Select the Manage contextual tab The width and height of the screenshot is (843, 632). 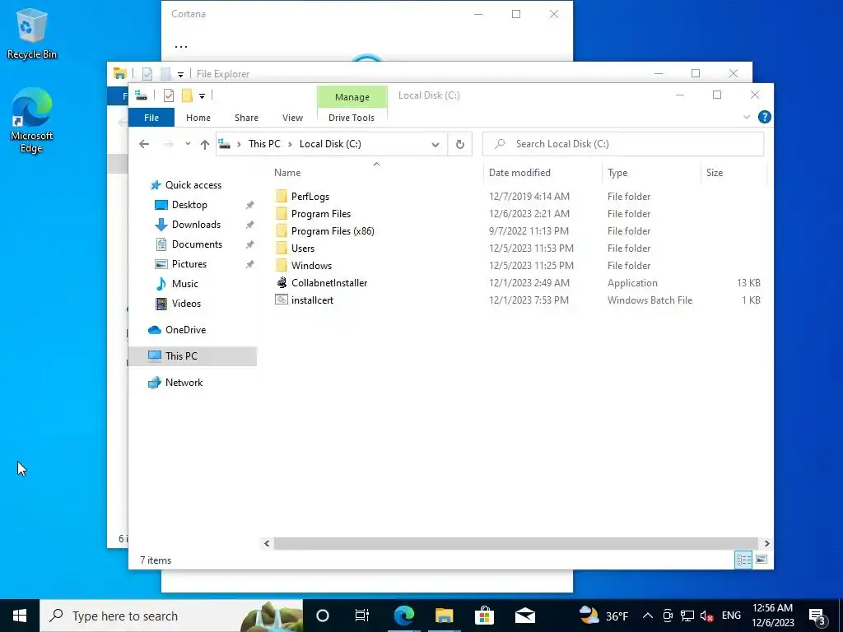pos(352,97)
